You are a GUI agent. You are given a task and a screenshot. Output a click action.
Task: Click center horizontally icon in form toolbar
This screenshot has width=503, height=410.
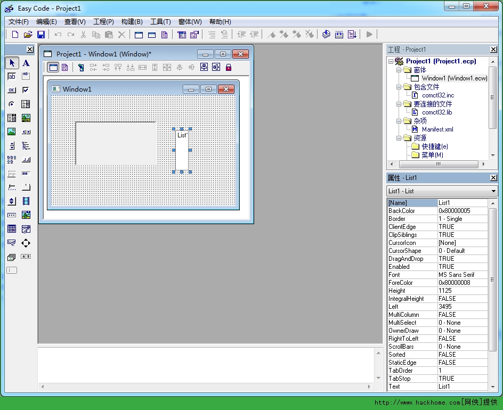coord(204,67)
